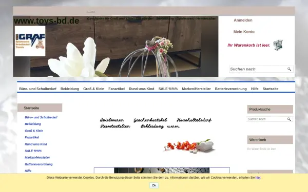Open sidebar Batterieverordnung link
The height and width of the screenshot is (192, 308).
(38, 164)
